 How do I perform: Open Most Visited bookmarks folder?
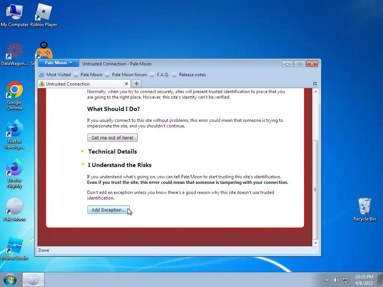click(x=55, y=75)
